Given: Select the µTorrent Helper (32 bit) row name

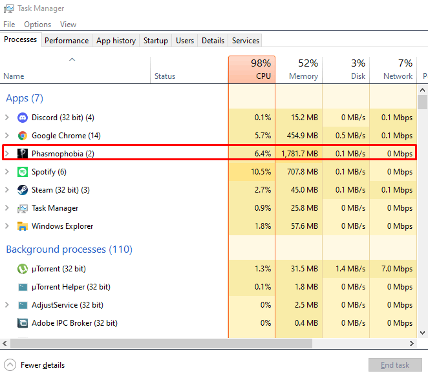Looking at the screenshot, I should [x=71, y=287].
